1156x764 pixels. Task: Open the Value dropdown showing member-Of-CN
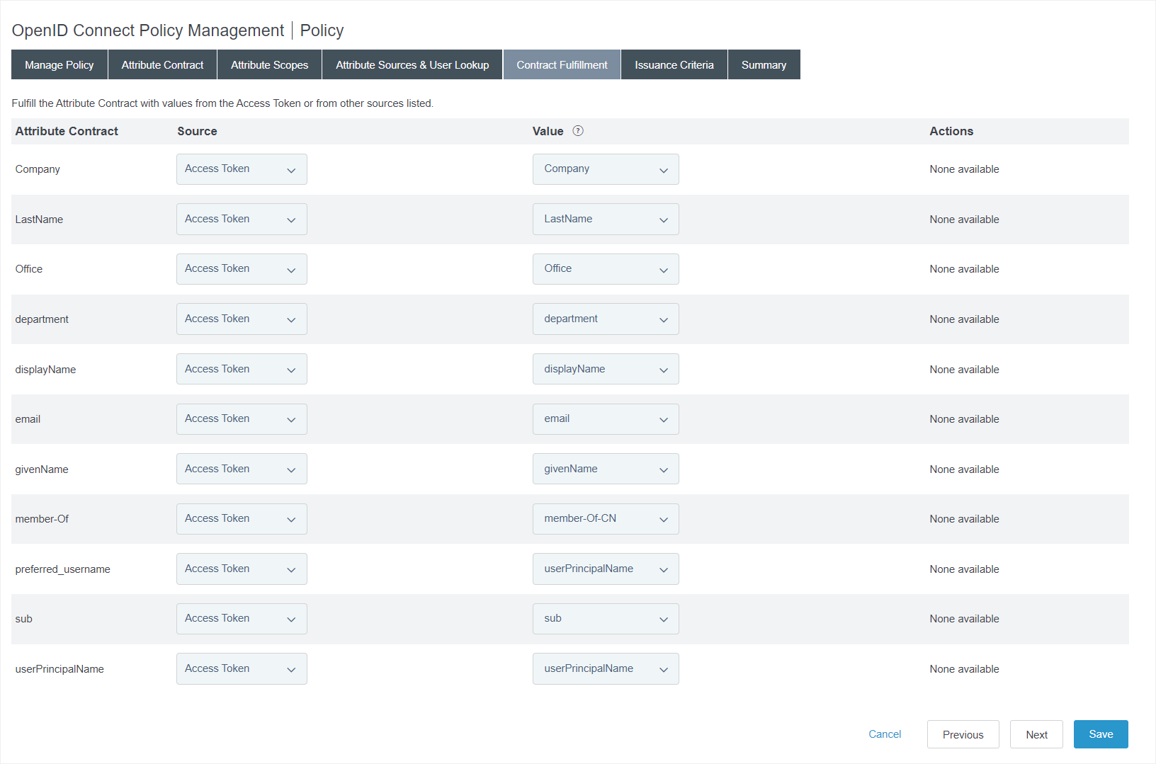pos(606,519)
